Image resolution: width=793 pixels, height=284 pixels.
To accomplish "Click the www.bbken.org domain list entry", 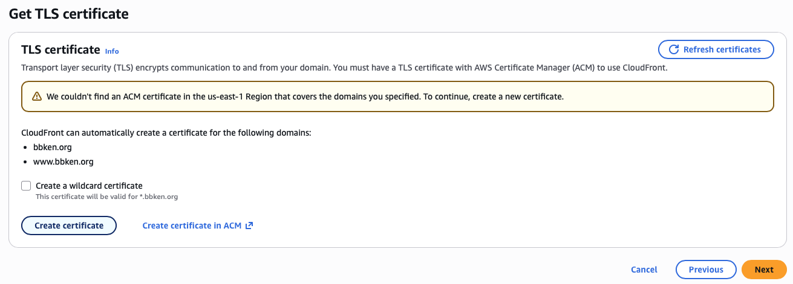I will pos(63,162).
